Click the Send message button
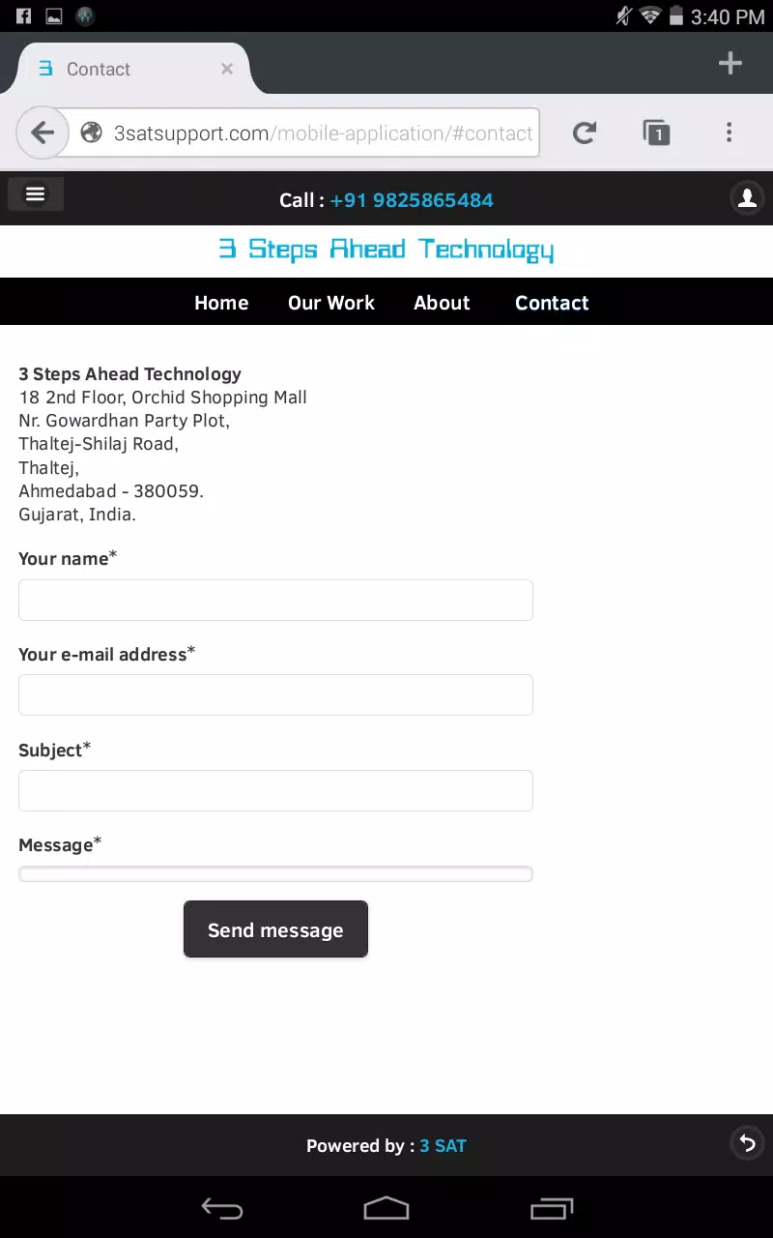The height and width of the screenshot is (1238, 773). coord(275,929)
